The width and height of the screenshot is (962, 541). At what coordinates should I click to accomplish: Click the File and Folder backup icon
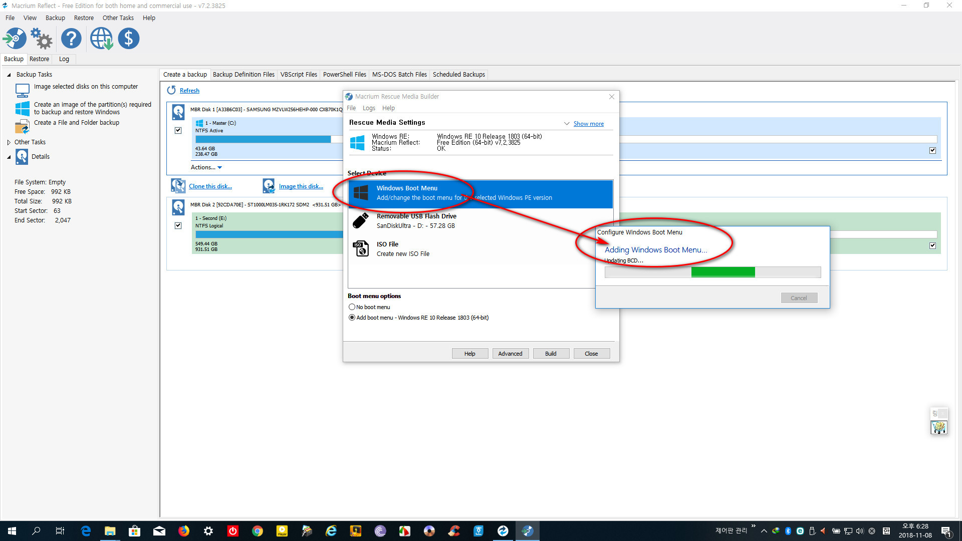tap(23, 127)
